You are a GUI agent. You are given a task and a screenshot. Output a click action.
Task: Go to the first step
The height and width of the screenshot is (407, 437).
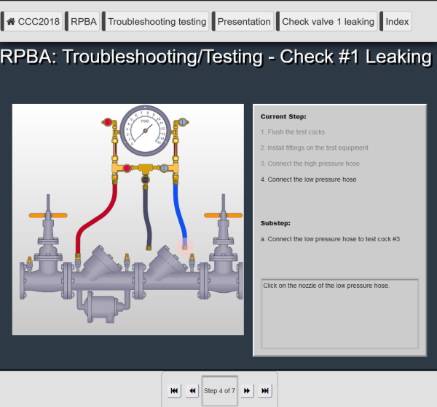pyautogui.click(x=174, y=391)
